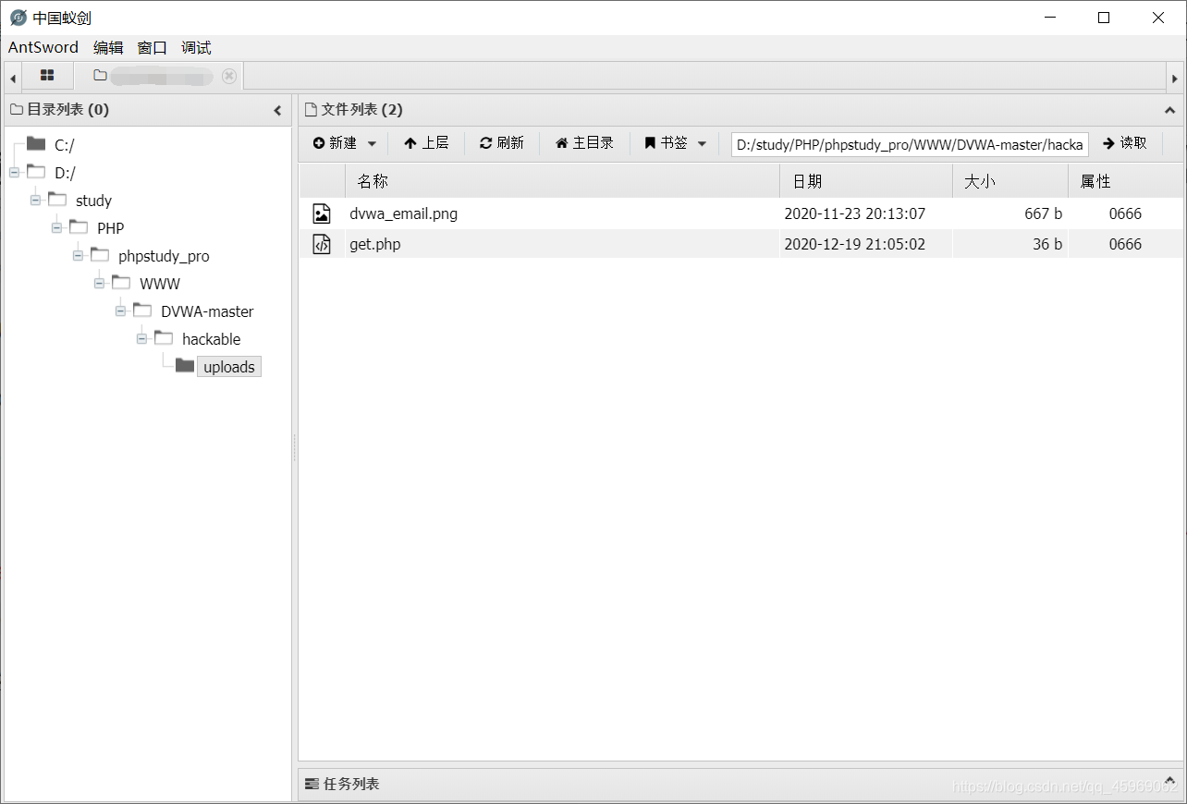Maximize the 中国蚁剑 window
This screenshot has width=1187, height=804.
(x=1104, y=18)
